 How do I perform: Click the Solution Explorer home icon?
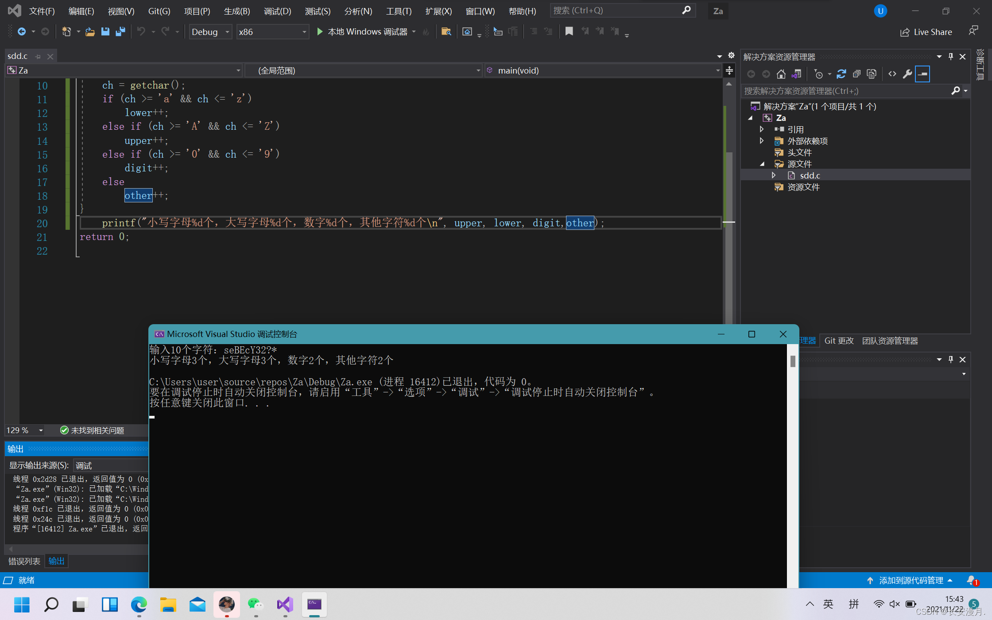pyautogui.click(x=781, y=74)
